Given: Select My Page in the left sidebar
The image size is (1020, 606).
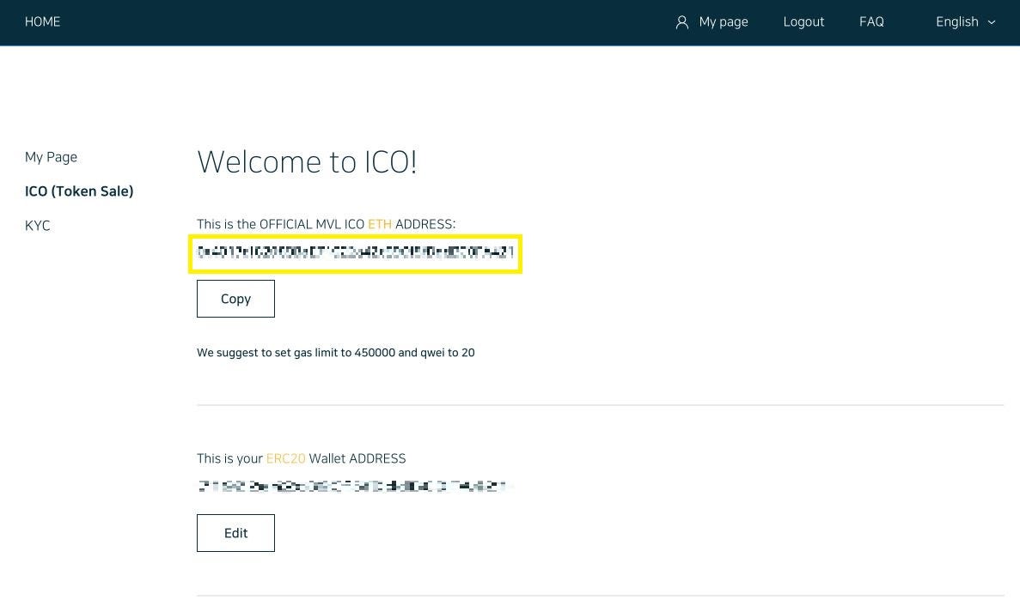Looking at the screenshot, I should pyautogui.click(x=51, y=157).
